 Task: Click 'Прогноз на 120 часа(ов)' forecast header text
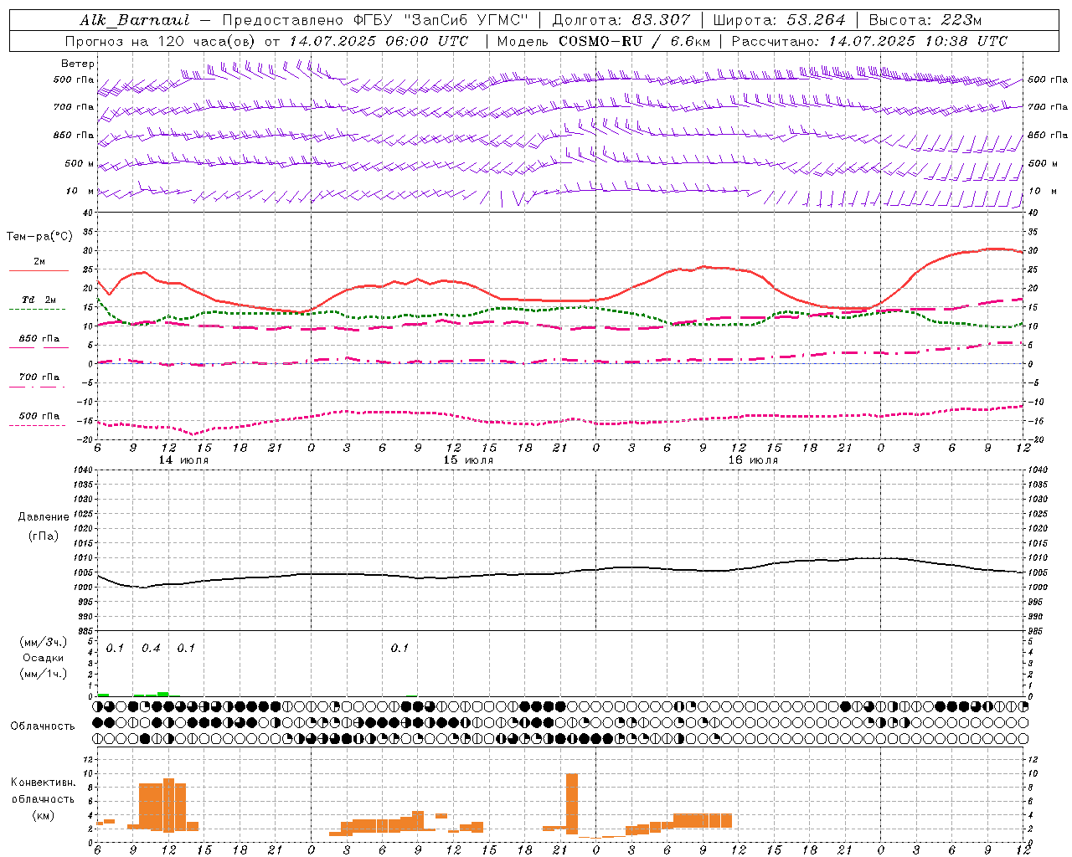[x=161, y=41]
